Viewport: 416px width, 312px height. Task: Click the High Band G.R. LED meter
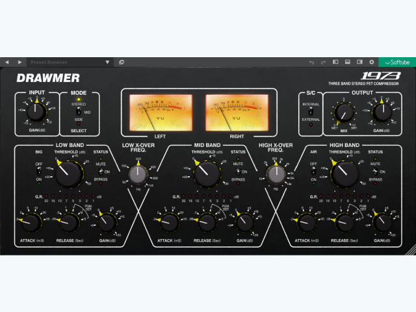point(344,196)
